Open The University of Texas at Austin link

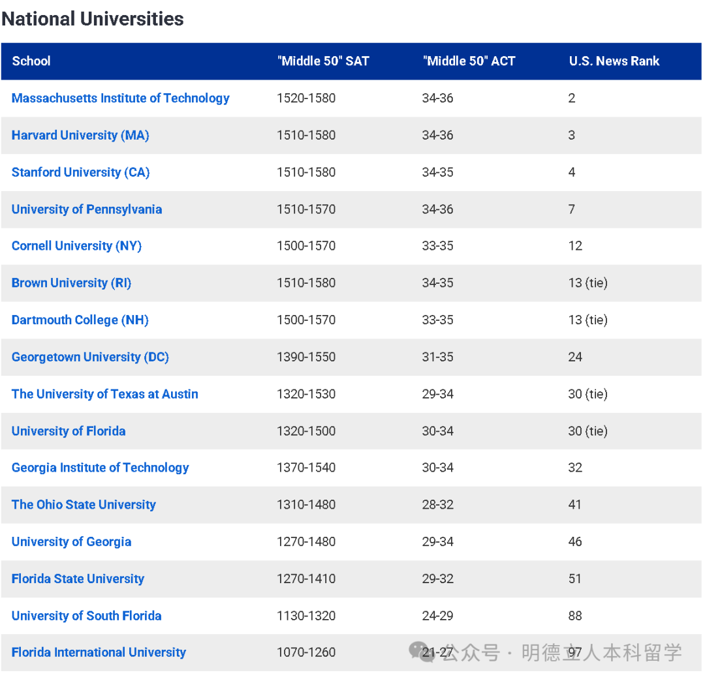(104, 394)
